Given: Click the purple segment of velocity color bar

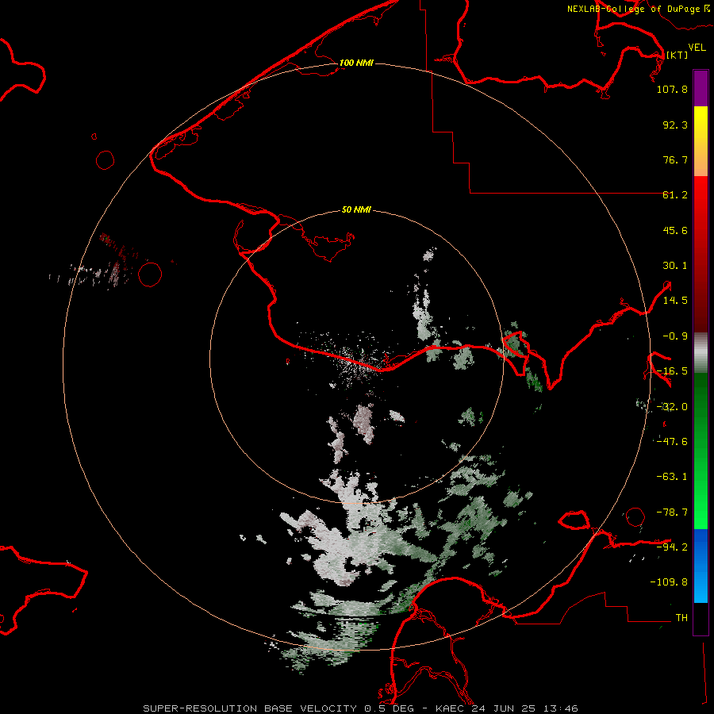Looking at the screenshot, I should tap(701, 89).
